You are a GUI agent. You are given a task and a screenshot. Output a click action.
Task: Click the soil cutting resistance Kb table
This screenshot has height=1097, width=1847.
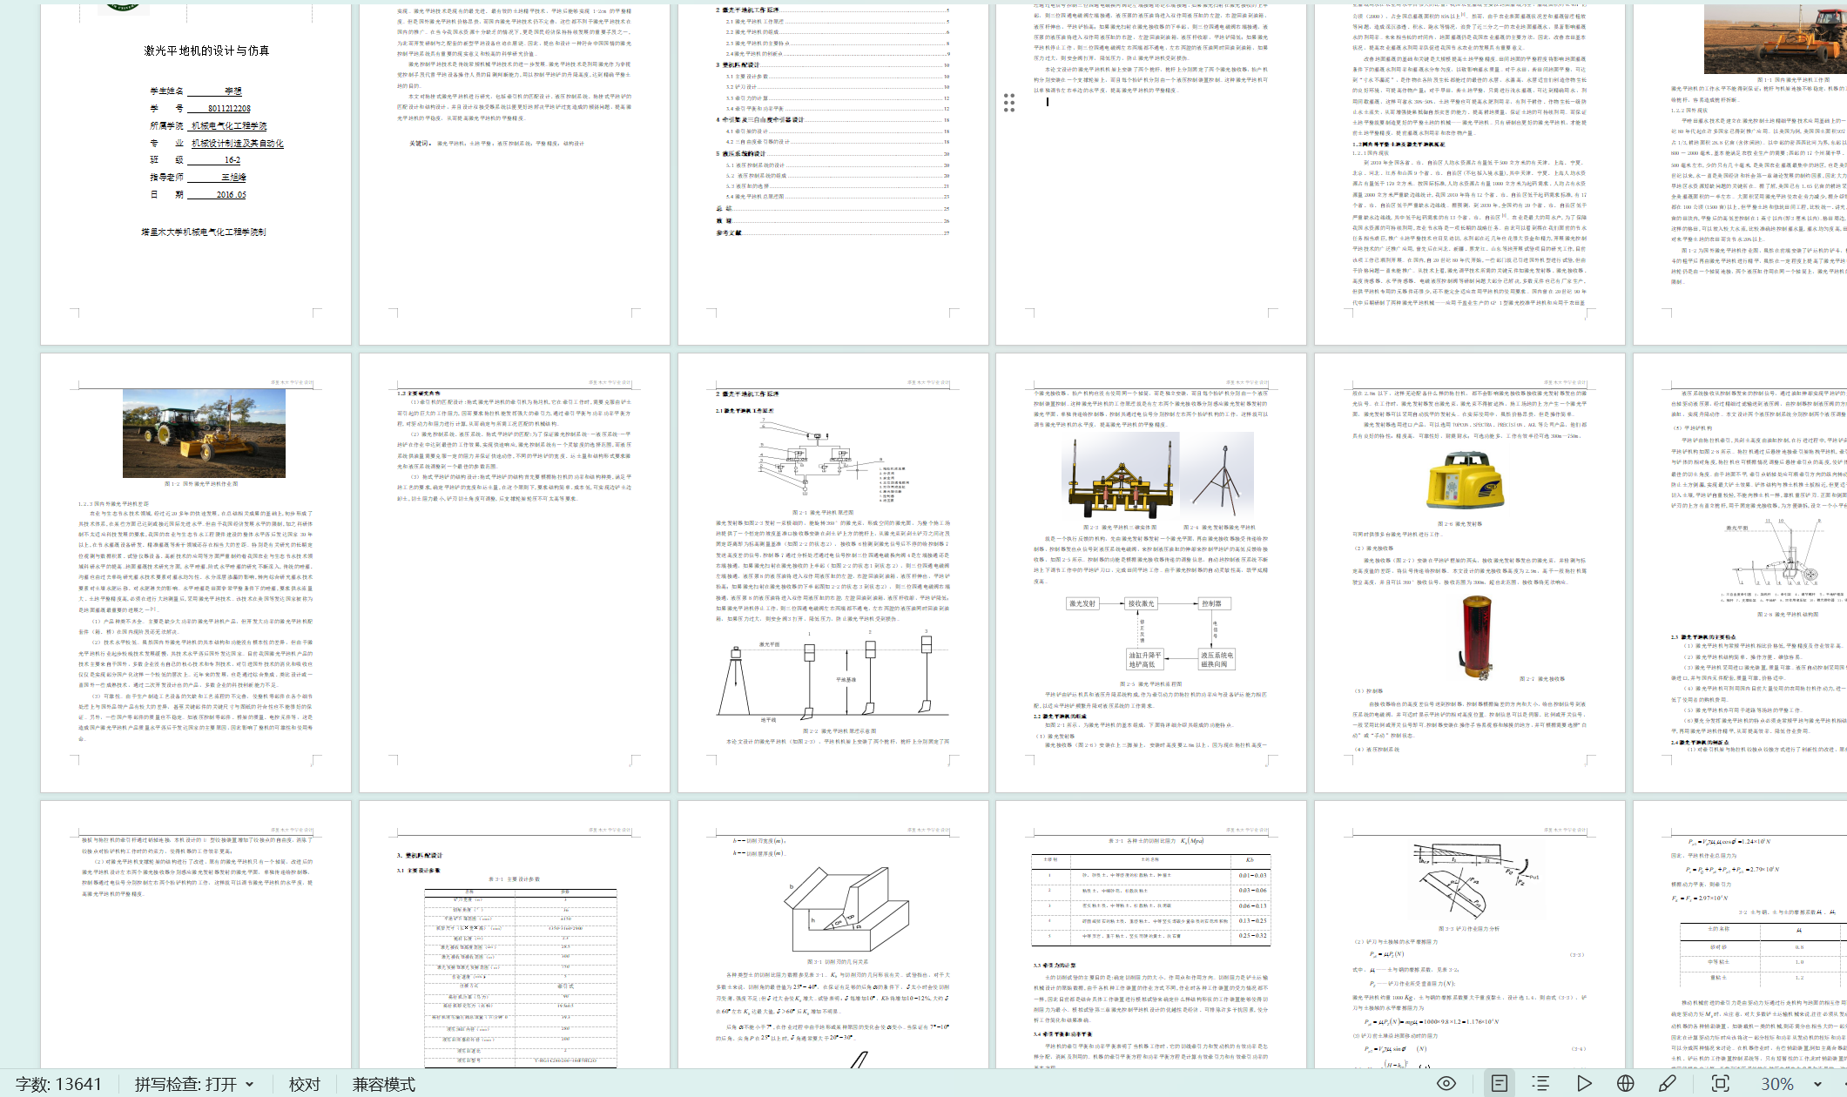(x=1150, y=899)
